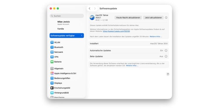Open Apple Intelligence & Siri icon
Image resolution: width=219 pixels, height=109 pixels.
coord(52,74)
